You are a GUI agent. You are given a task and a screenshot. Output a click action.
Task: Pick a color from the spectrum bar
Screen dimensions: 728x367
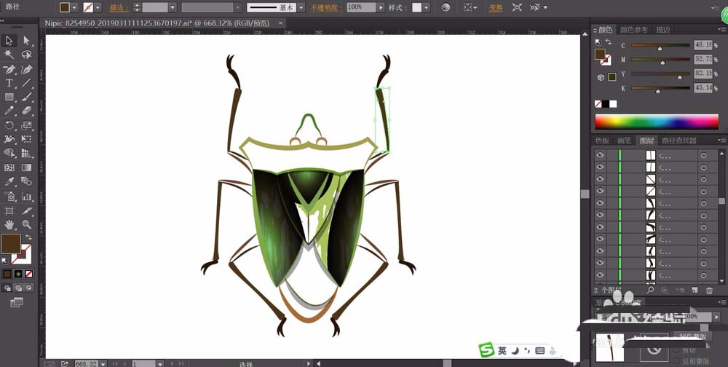(655, 121)
